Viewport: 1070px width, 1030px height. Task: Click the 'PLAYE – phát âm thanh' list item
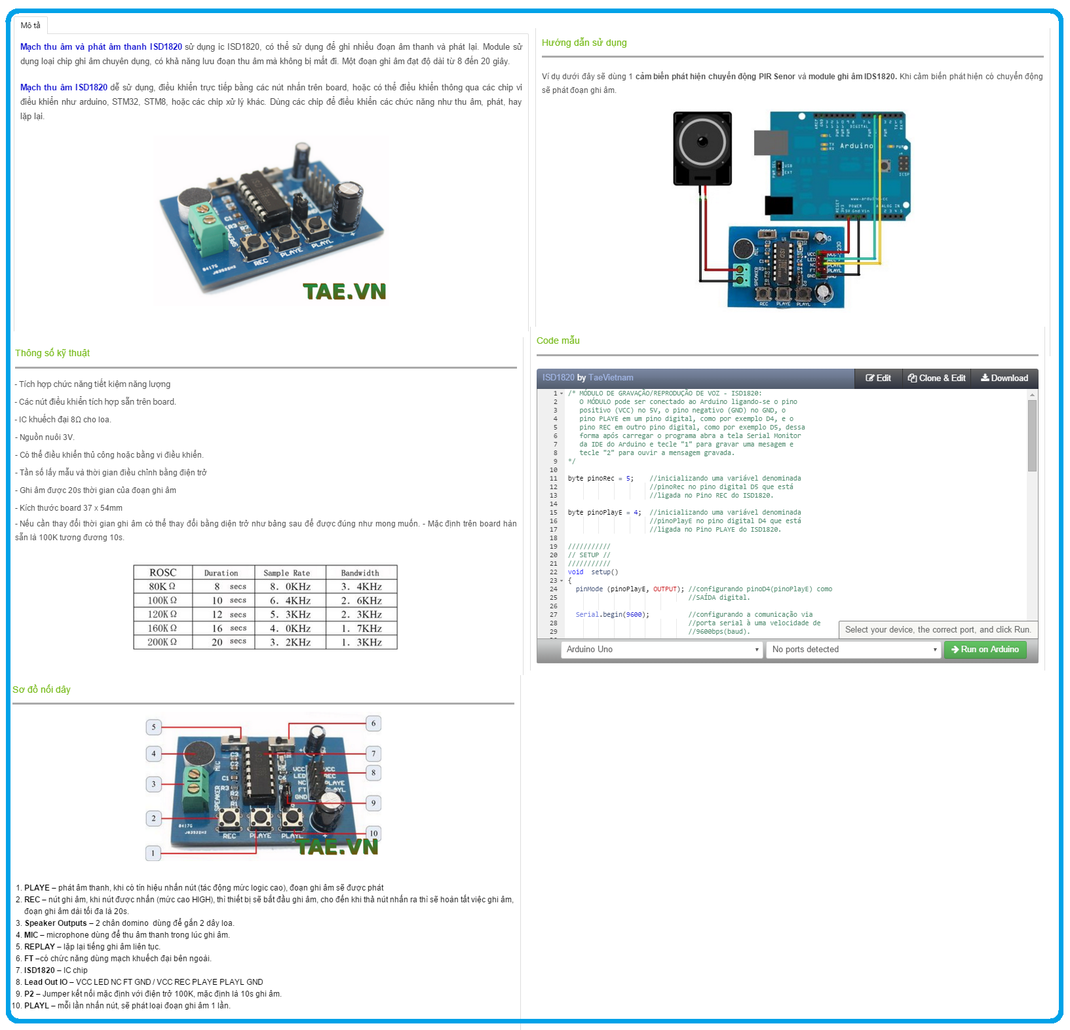click(204, 888)
